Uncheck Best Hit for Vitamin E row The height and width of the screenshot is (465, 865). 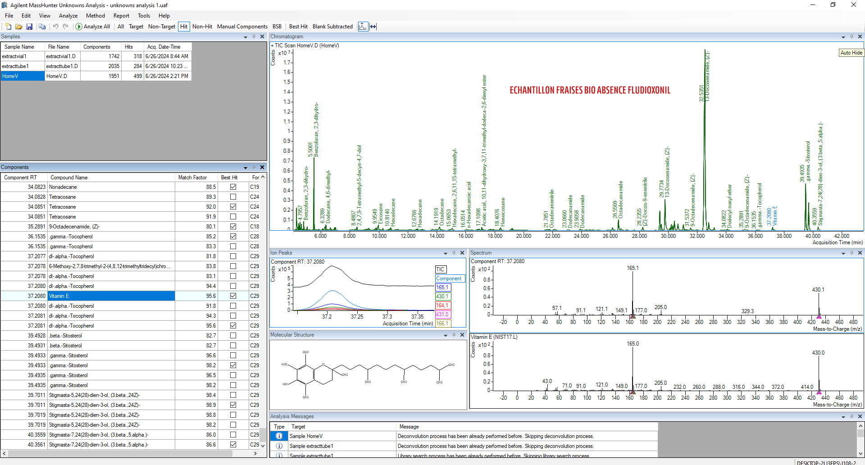[233, 296]
